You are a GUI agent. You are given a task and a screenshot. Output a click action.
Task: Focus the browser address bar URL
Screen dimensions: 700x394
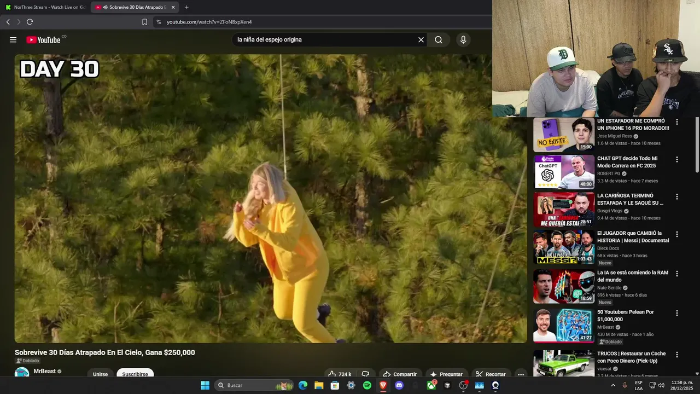(209, 22)
